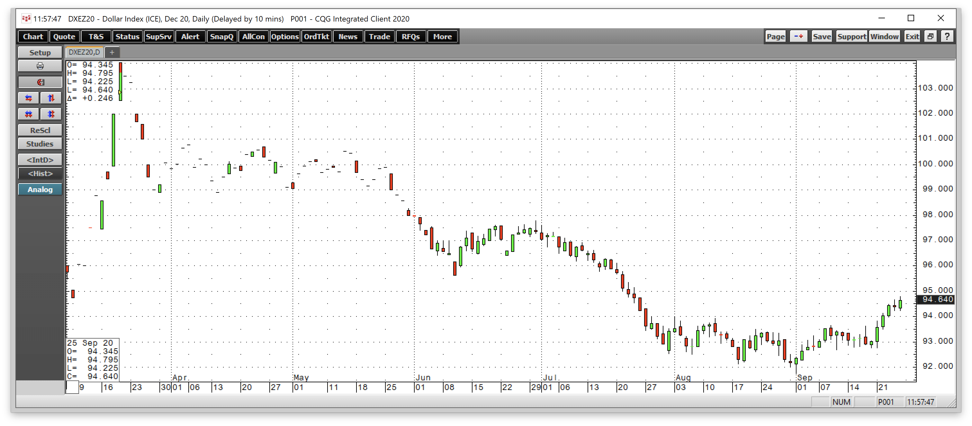
Task: Click the 25 Sep 20 date data box
Action: (x=93, y=359)
